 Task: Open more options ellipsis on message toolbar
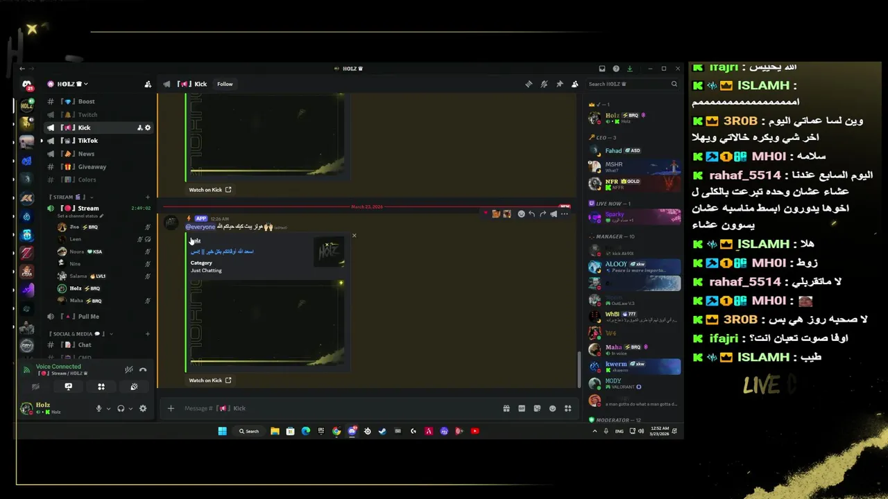click(x=564, y=213)
